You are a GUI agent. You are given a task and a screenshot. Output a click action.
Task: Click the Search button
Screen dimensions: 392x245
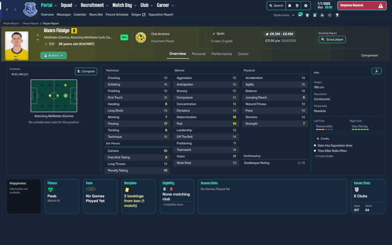point(276,5)
